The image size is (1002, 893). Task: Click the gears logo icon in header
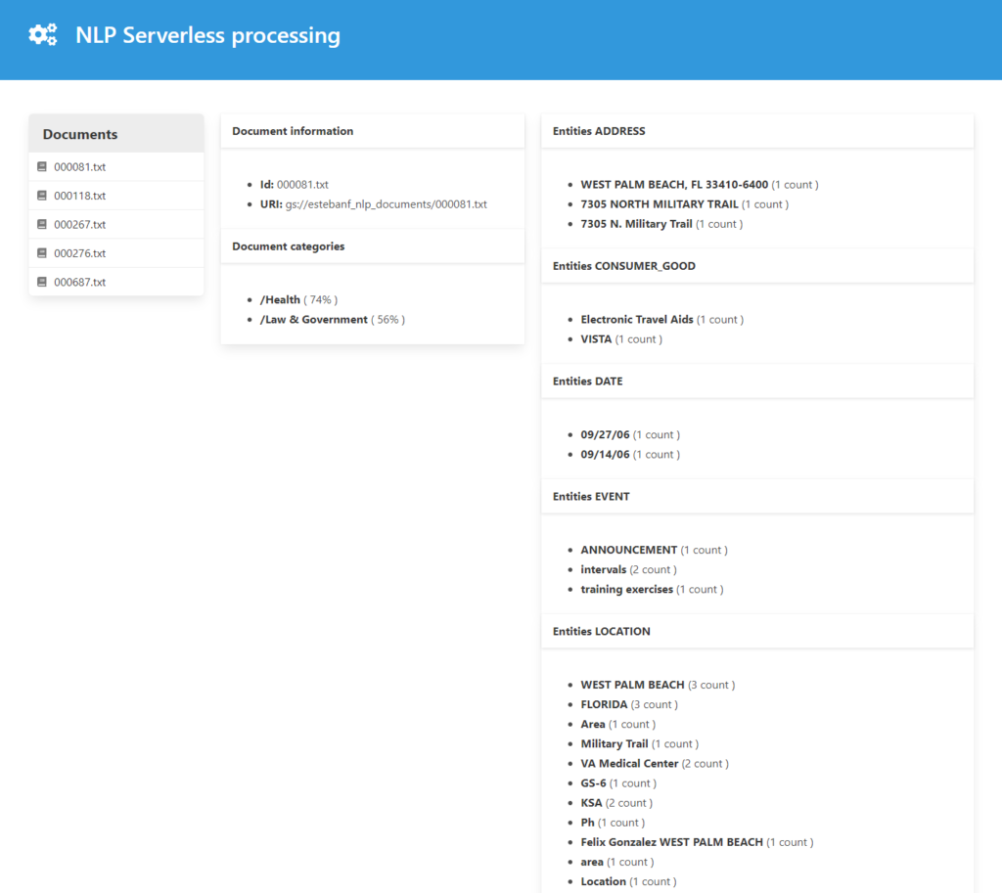[x=43, y=34]
